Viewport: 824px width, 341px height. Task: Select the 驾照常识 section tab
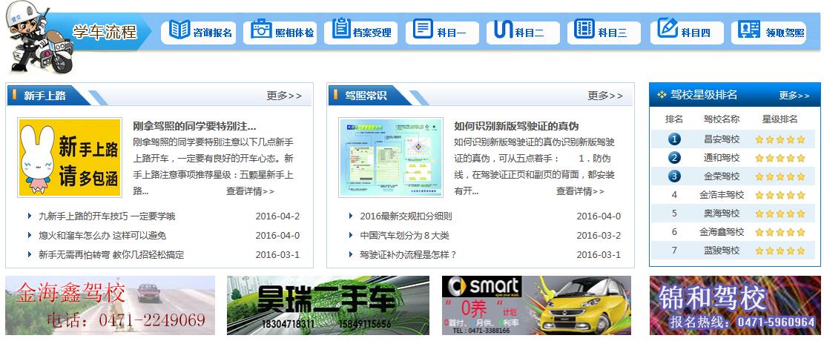(x=365, y=96)
